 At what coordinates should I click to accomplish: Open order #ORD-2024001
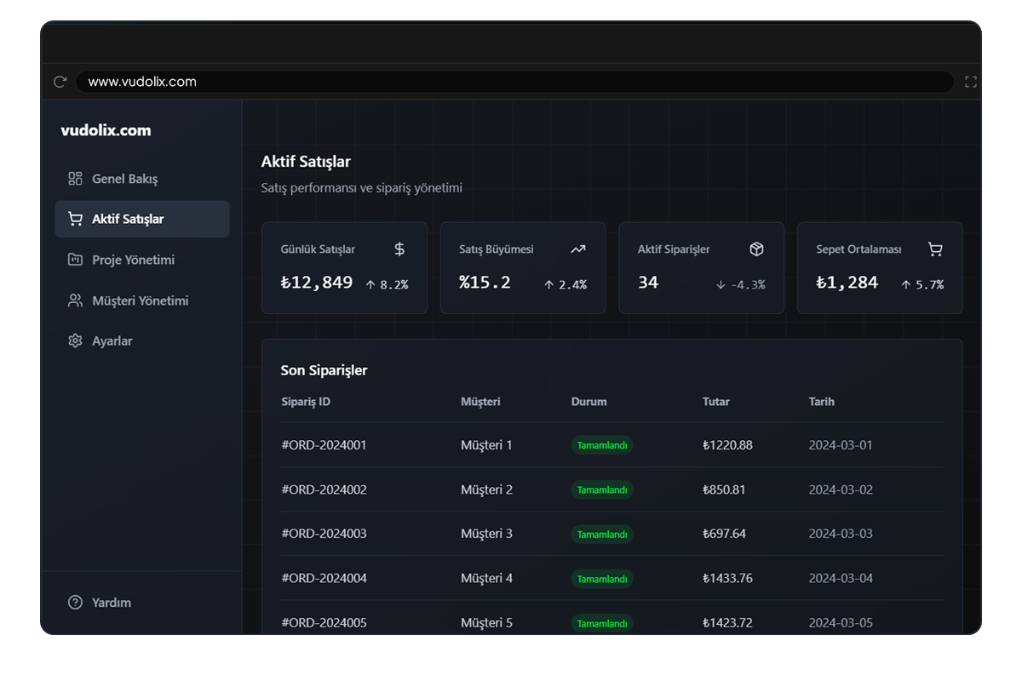click(324, 445)
